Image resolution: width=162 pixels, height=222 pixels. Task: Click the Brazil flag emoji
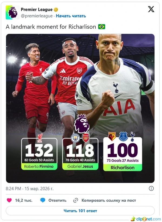point(102,27)
